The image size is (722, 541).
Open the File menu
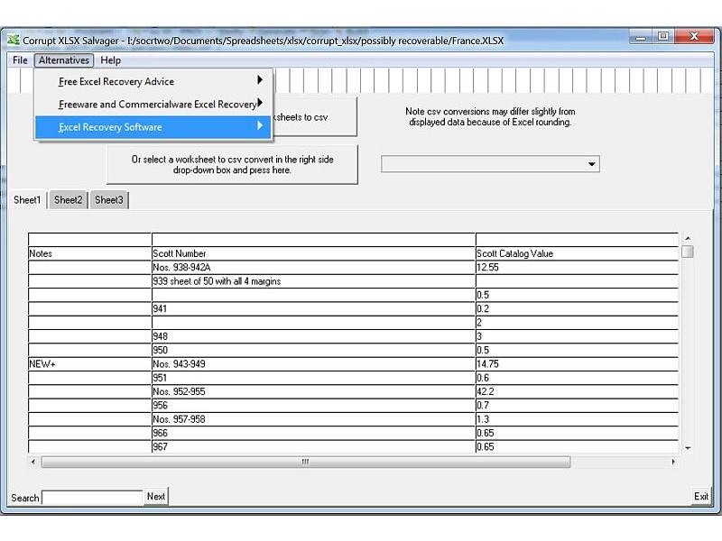point(19,60)
